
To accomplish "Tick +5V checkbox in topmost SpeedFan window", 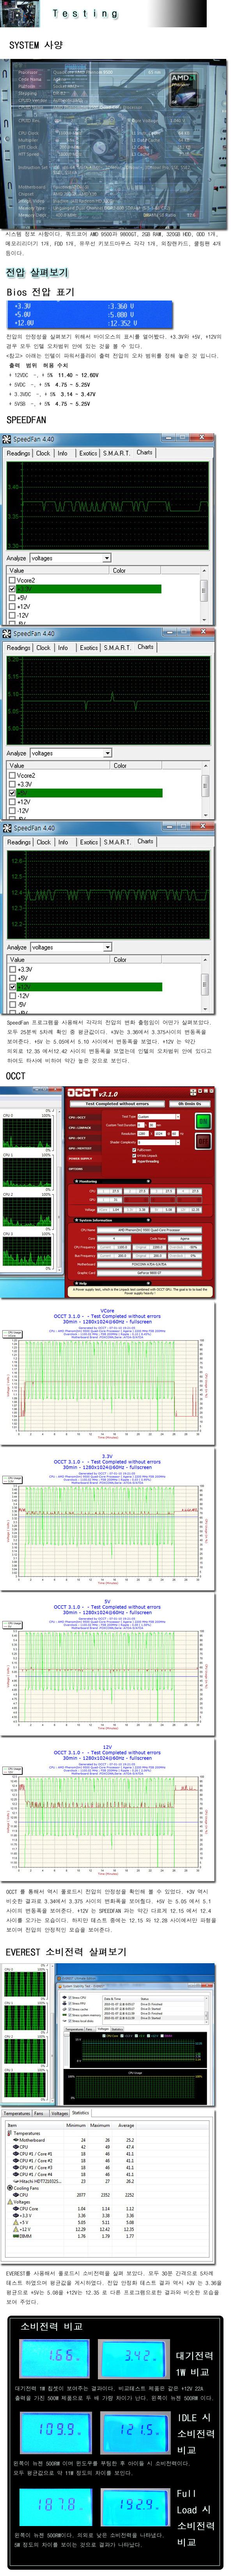I will 12,598.
